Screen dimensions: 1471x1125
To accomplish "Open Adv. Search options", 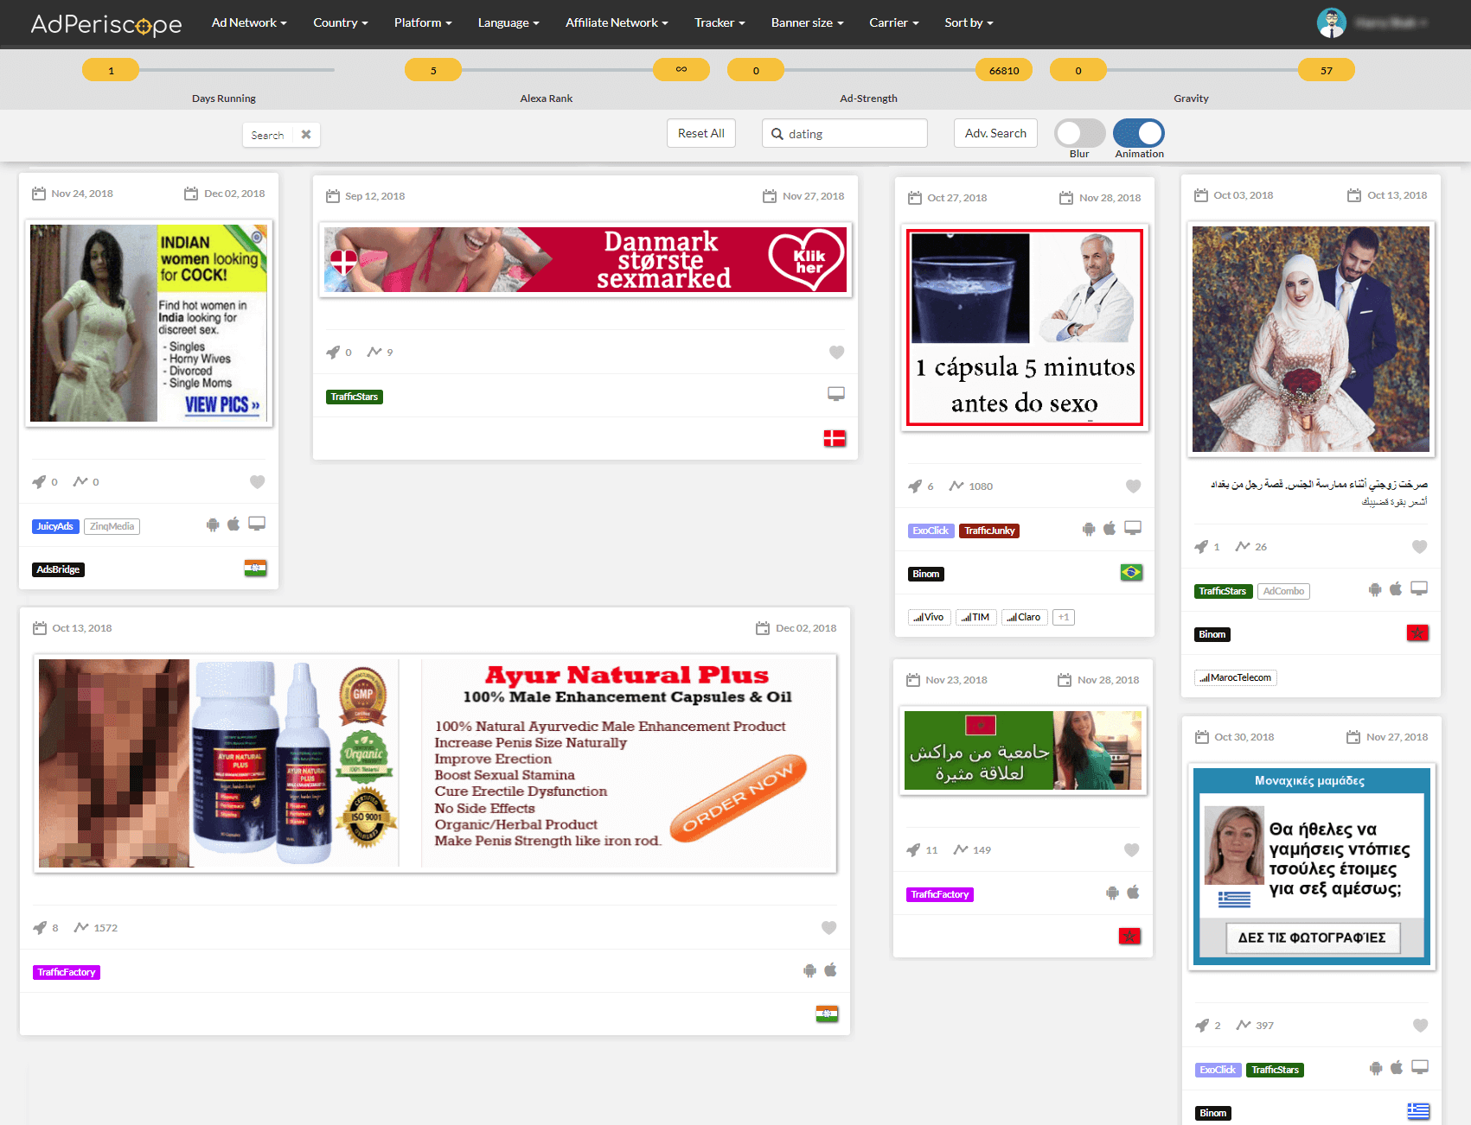I will pos(995,133).
